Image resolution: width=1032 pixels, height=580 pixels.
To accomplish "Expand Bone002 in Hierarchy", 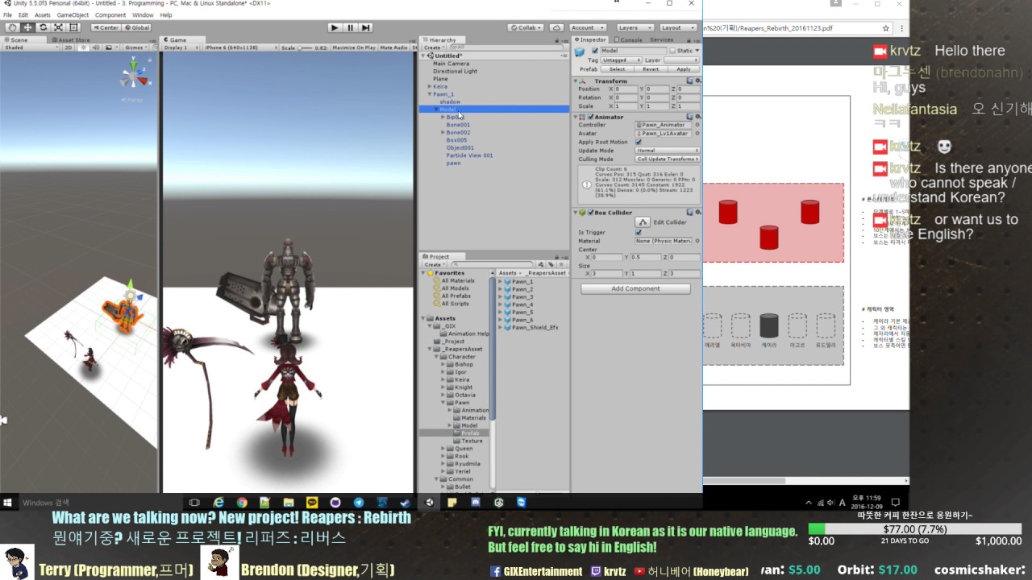I will click(443, 132).
